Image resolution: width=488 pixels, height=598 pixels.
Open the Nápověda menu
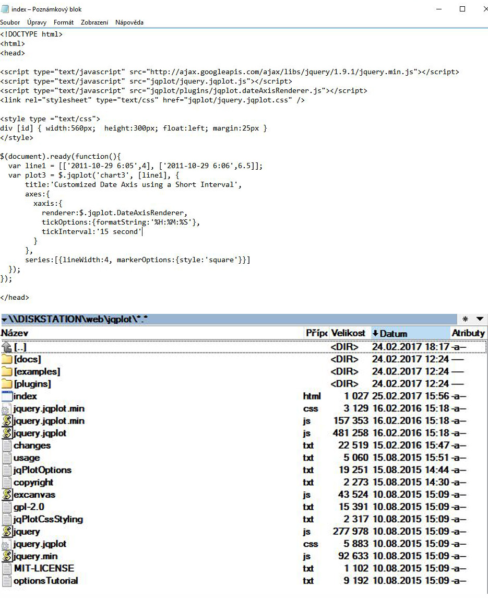(x=129, y=22)
